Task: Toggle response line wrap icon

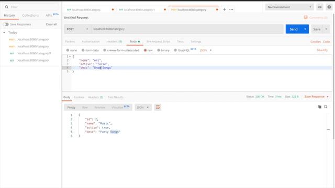Action: click(x=158, y=107)
